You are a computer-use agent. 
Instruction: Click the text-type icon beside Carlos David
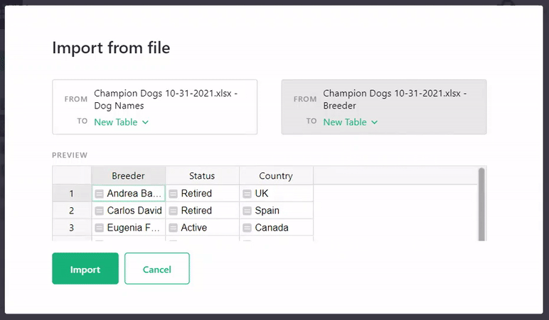100,211
